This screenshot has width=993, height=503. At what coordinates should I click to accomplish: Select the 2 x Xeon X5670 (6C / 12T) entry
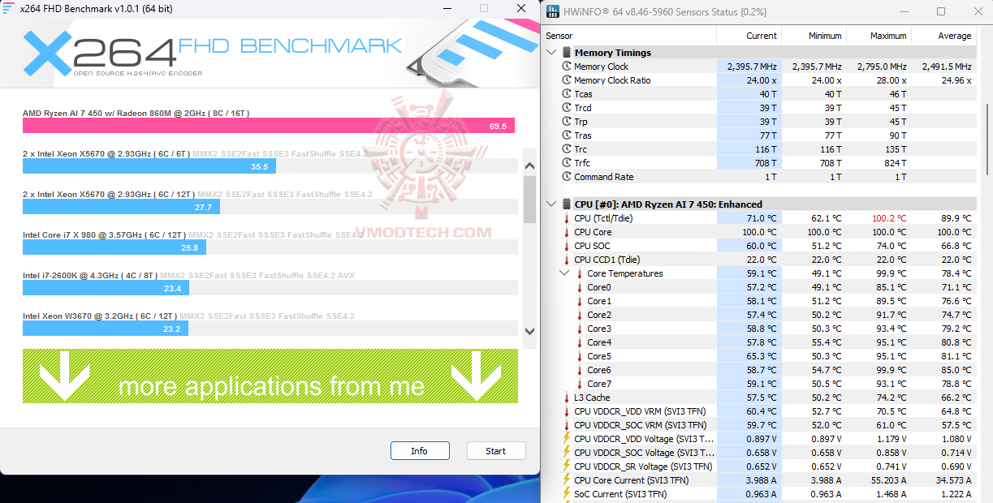pyautogui.click(x=270, y=201)
